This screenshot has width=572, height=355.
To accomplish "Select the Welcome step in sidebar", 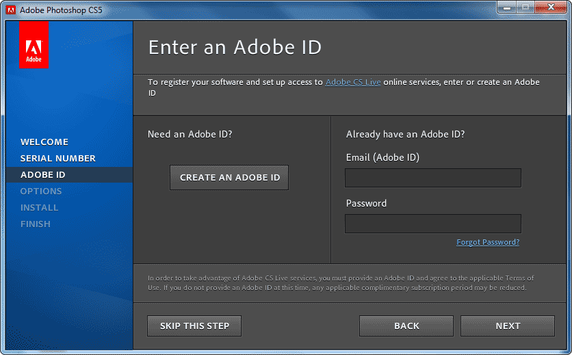I will click(44, 142).
